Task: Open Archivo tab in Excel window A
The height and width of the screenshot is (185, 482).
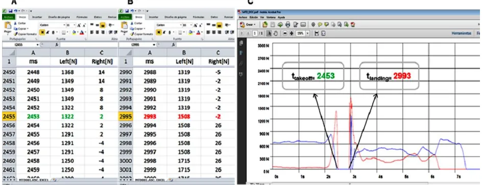Action: (x=9, y=17)
